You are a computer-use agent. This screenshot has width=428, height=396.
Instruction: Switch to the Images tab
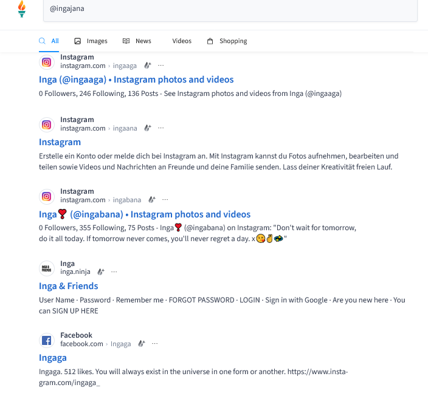coord(91,41)
